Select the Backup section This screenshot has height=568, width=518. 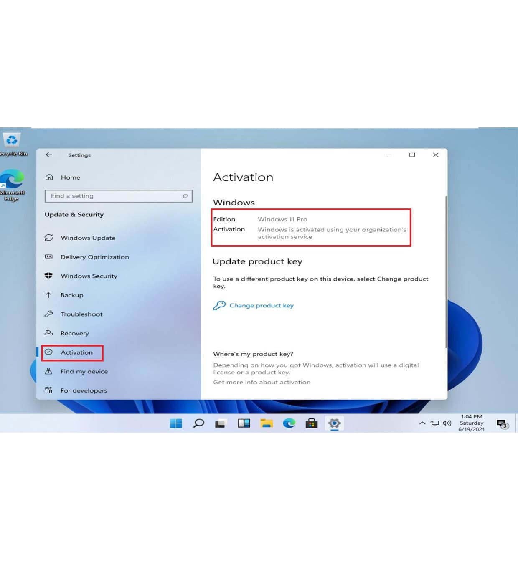pyautogui.click(x=72, y=295)
